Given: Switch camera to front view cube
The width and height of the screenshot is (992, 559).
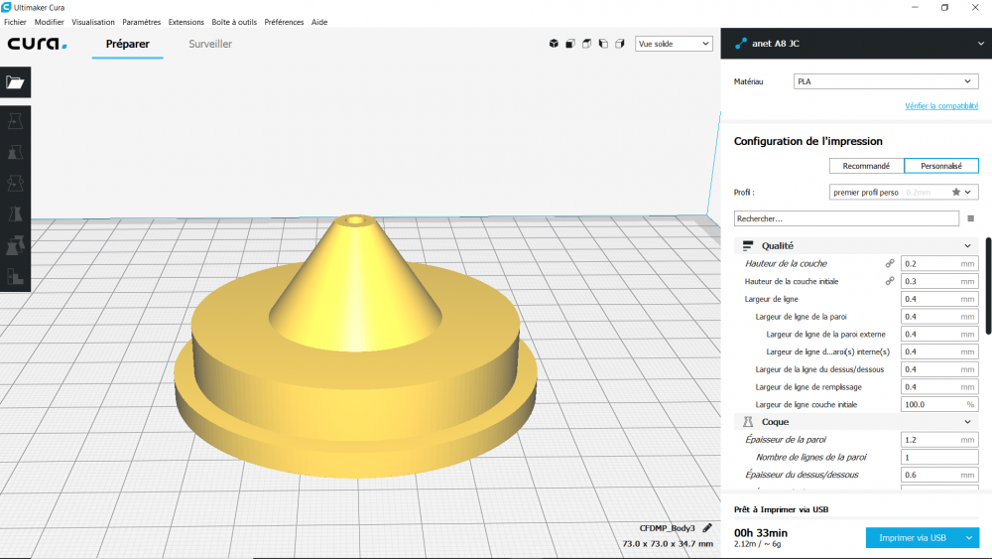Looking at the screenshot, I should (570, 44).
